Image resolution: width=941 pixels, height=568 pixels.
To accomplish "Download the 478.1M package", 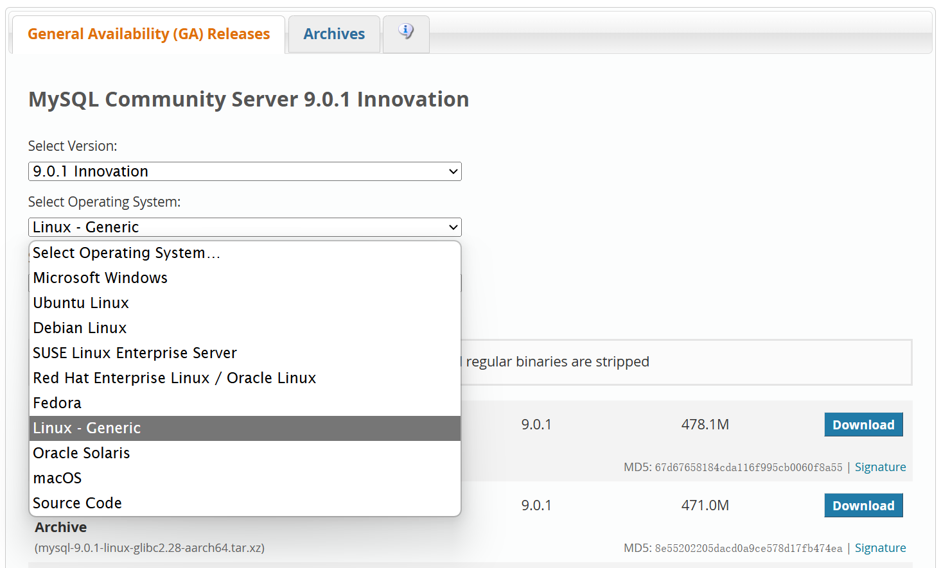I will pos(863,425).
